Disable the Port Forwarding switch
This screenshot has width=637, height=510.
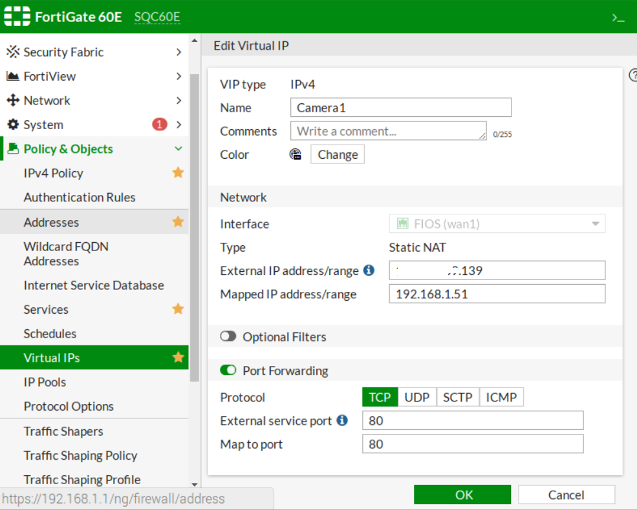click(x=228, y=370)
